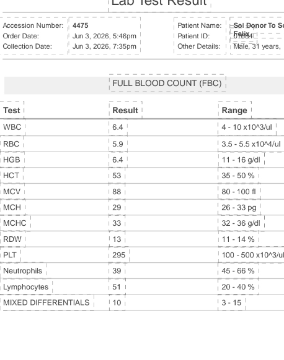This screenshot has height=360, width=284.
Task: Click the WBC result value 6.4
Action: pos(118,127)
